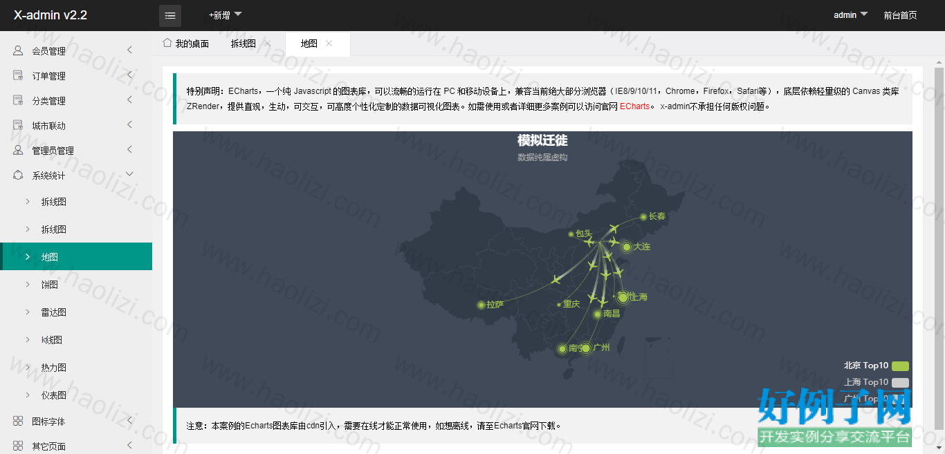Click the 模拟迁徙 chart title
This screenshot has height=454, width=945.
click(542, 140)
